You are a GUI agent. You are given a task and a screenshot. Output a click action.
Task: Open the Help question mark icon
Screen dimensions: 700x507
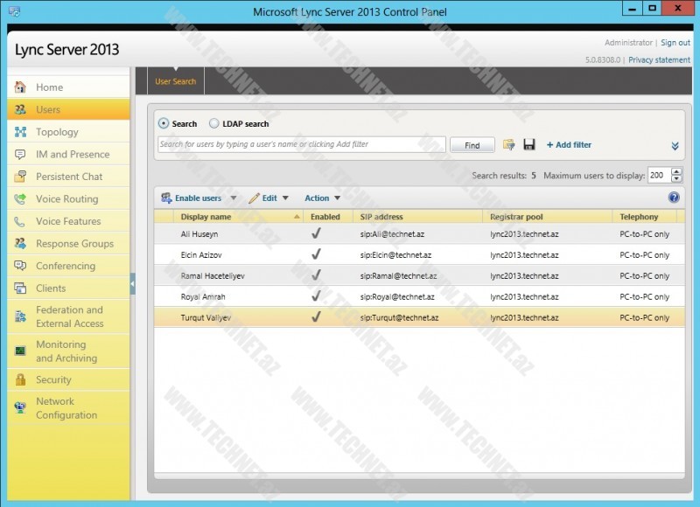click(x=672, y=196)
